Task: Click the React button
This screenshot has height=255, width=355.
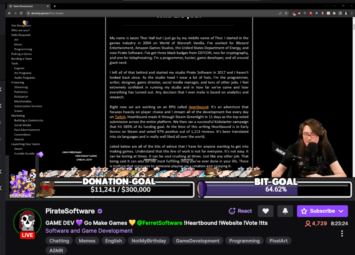Action: pos(241,211)
